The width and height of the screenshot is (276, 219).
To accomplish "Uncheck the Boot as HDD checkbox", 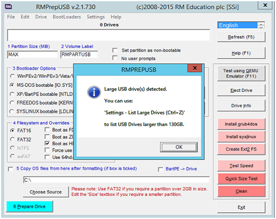I will pos(47,143).
